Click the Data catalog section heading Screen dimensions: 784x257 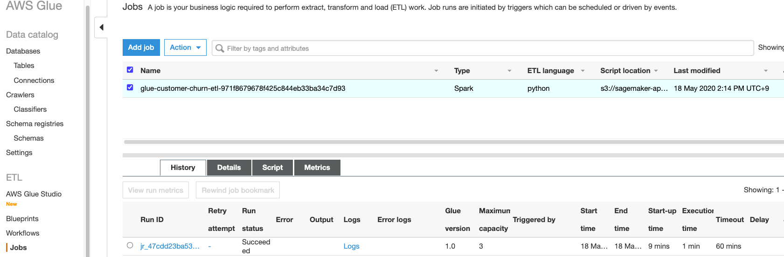(32, 34)
